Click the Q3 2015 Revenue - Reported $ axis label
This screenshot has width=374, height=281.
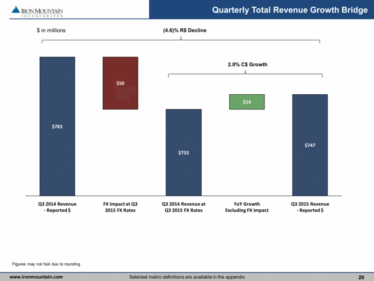click(310, 207)
